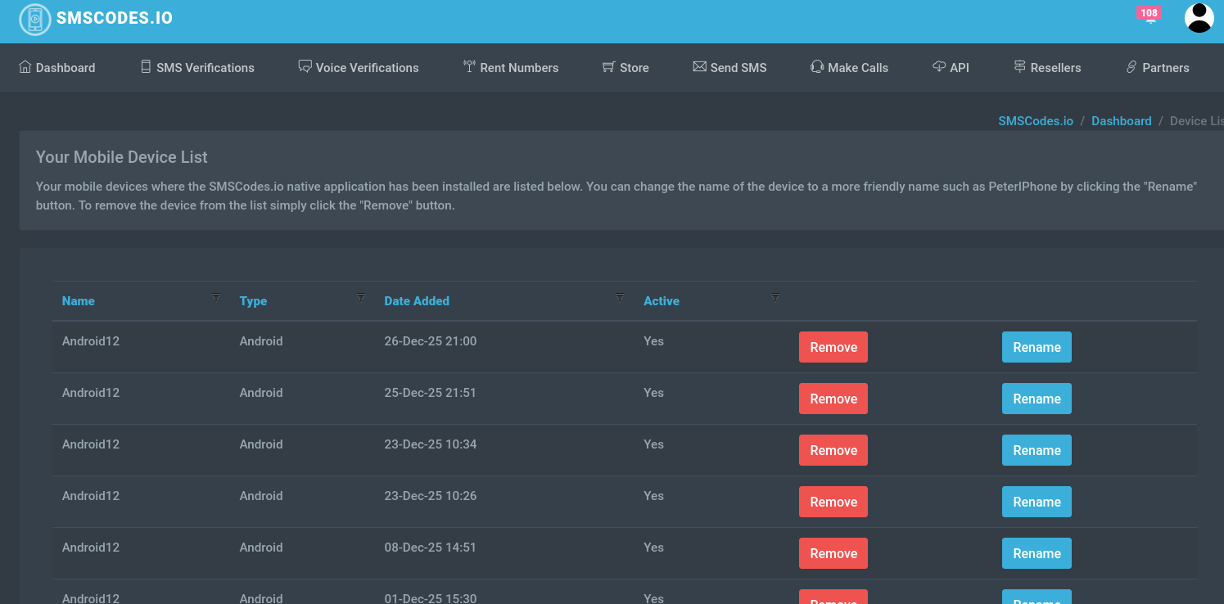Screen dimensions: 1224x604
Task: Click the SMS Verifications phone icon
Action: pos(146,67)
